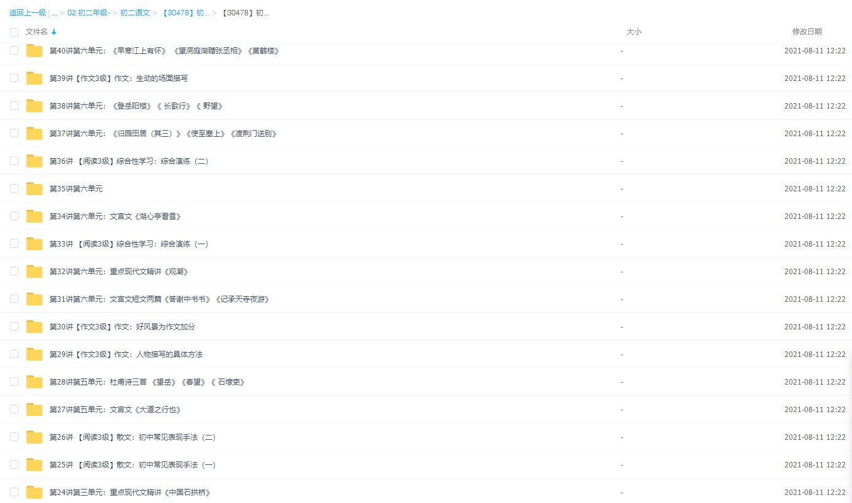Open folder icon for 第27讲 文言文《大道之行也》
Viewport: 852px width, 503px height.
34,410
